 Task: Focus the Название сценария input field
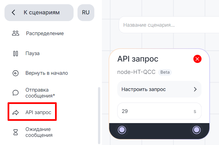[x=168, y=25]
